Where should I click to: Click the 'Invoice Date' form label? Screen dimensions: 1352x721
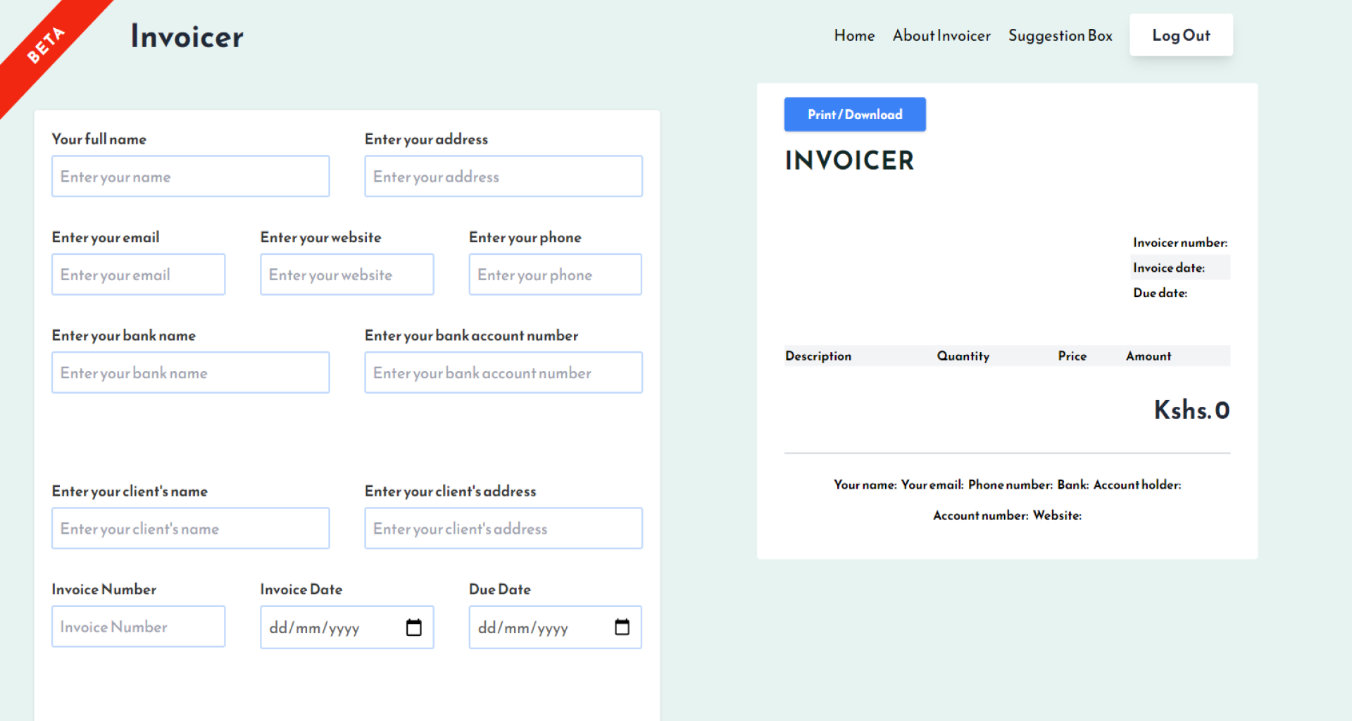click(x=301, y=589)
